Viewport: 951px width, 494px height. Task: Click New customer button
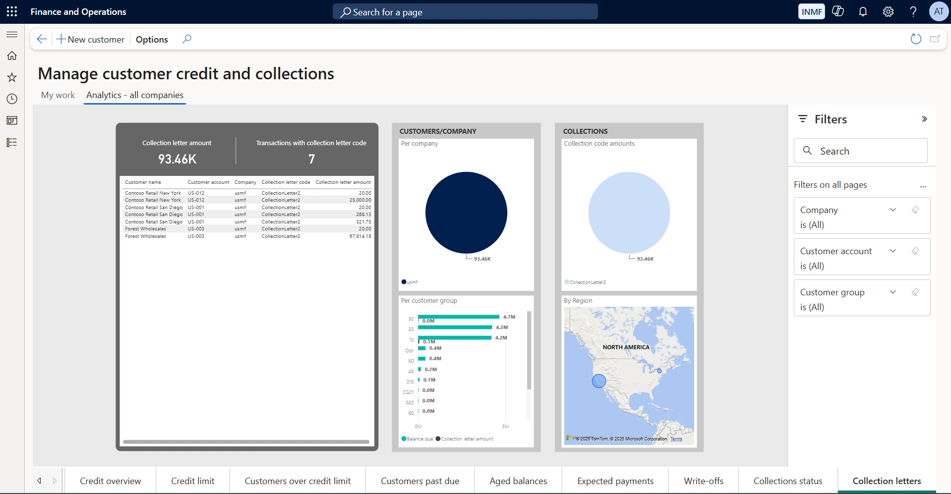90,39
